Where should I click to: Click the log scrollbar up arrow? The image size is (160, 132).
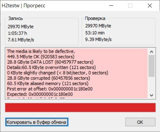[x=151, y=52]
